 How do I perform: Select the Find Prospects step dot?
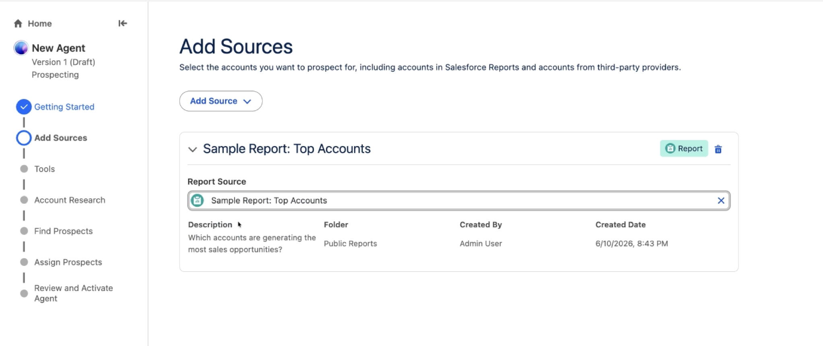pos(24,231)
